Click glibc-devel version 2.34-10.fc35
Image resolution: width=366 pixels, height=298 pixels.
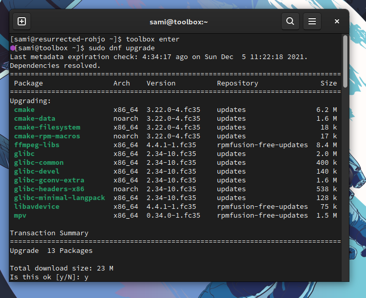171,172
